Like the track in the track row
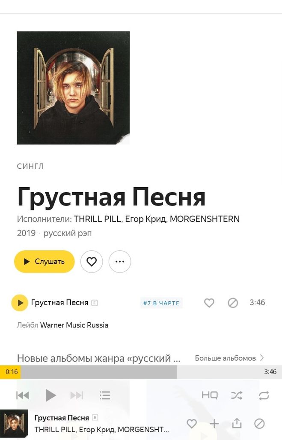282x440 pixels. click(209, 303)
